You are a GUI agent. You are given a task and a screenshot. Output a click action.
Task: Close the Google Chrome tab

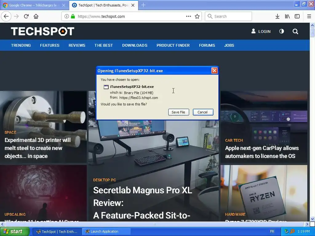coord(64,5)
